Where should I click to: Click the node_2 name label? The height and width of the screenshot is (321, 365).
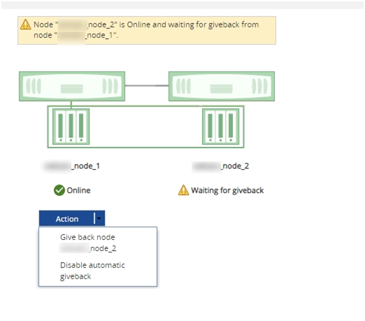point(221,166)
